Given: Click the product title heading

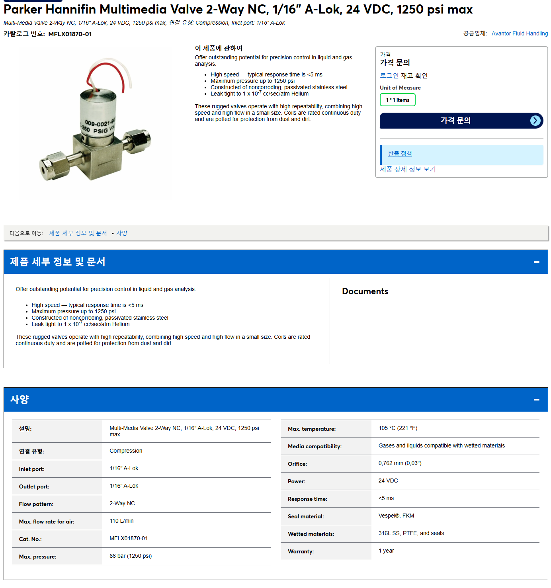Looking at the screenshot, I should [x=238, y=9].
